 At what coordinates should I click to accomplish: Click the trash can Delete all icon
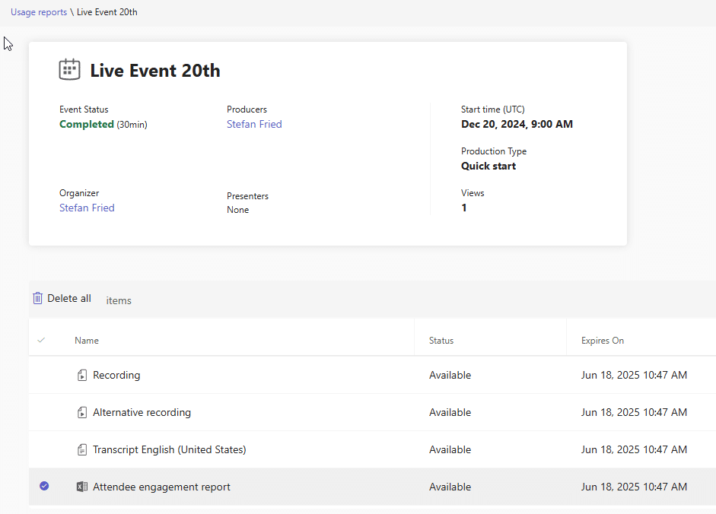click(x=37, y=299)
